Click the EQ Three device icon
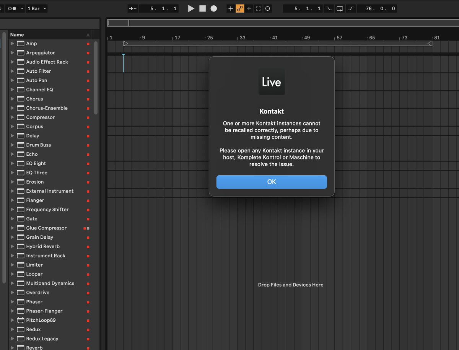 21,173
